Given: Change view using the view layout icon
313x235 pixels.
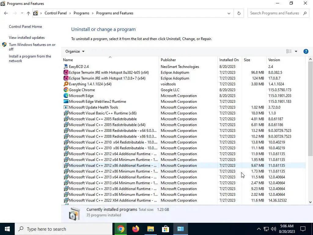Looking at the screenshot, I should [x=289, y=51].
